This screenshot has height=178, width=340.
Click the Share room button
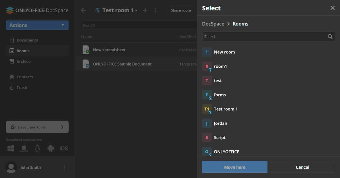(x=181, y=10)
